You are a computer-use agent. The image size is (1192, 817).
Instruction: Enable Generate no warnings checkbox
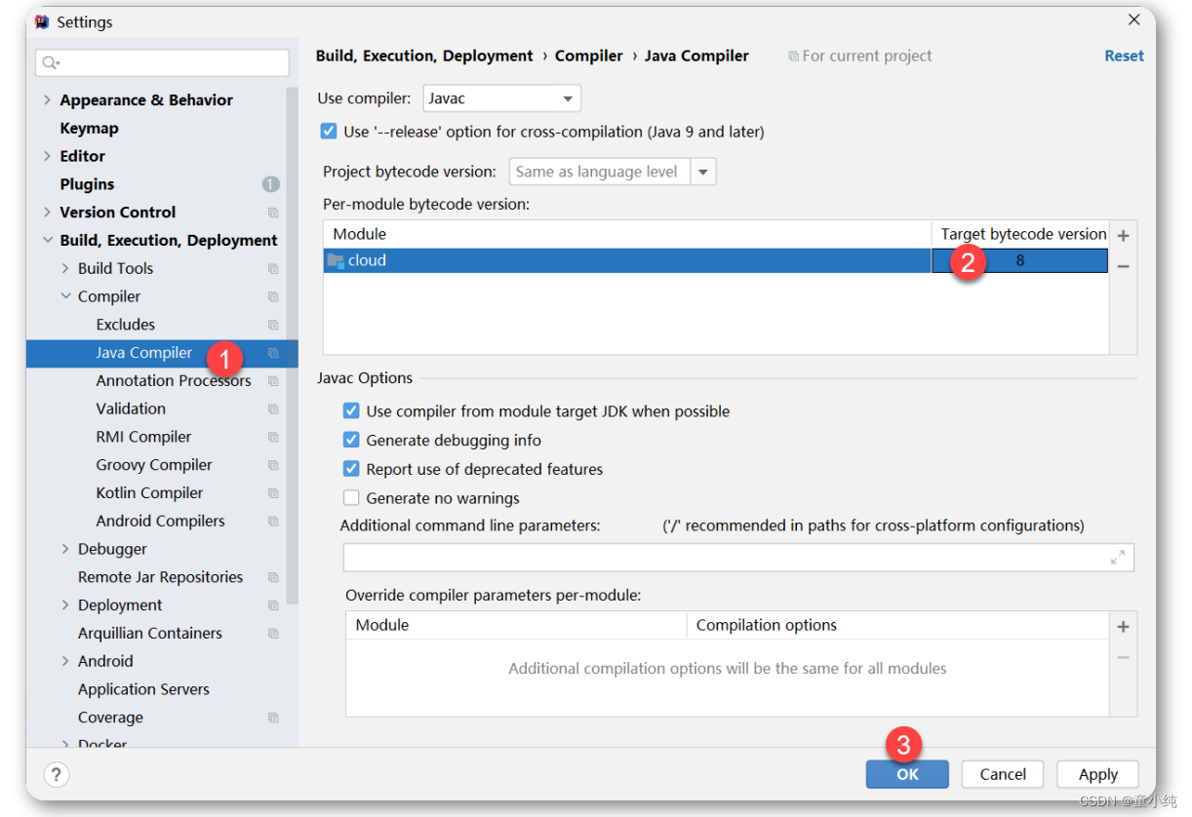tap(351, 497)
